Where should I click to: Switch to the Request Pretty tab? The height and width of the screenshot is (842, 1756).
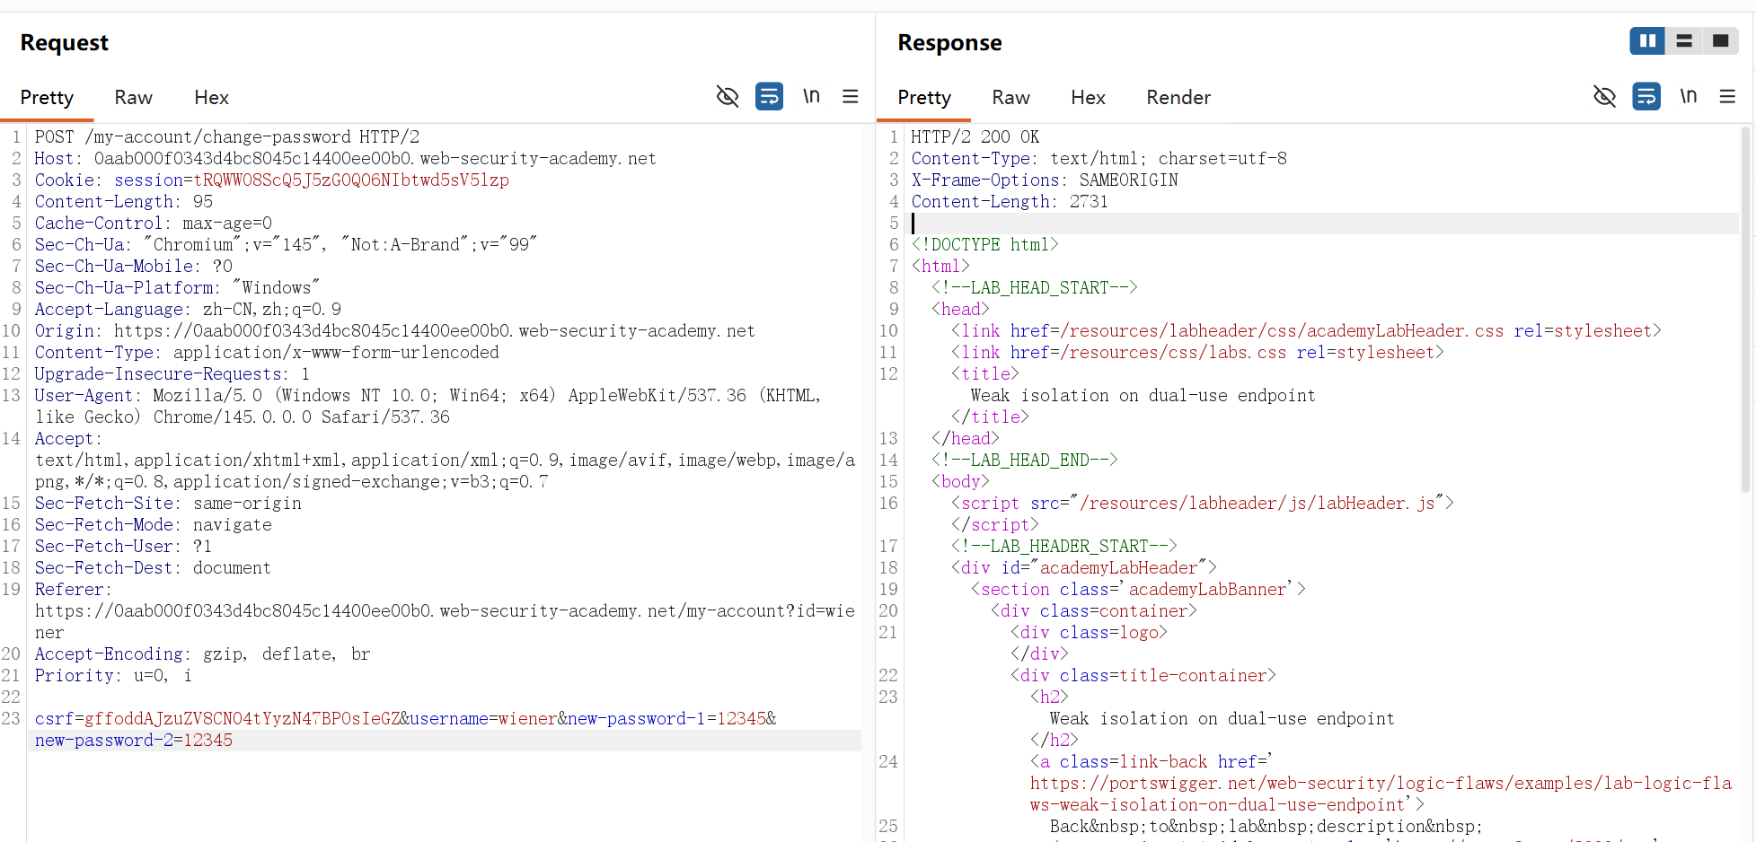point(47,98)
